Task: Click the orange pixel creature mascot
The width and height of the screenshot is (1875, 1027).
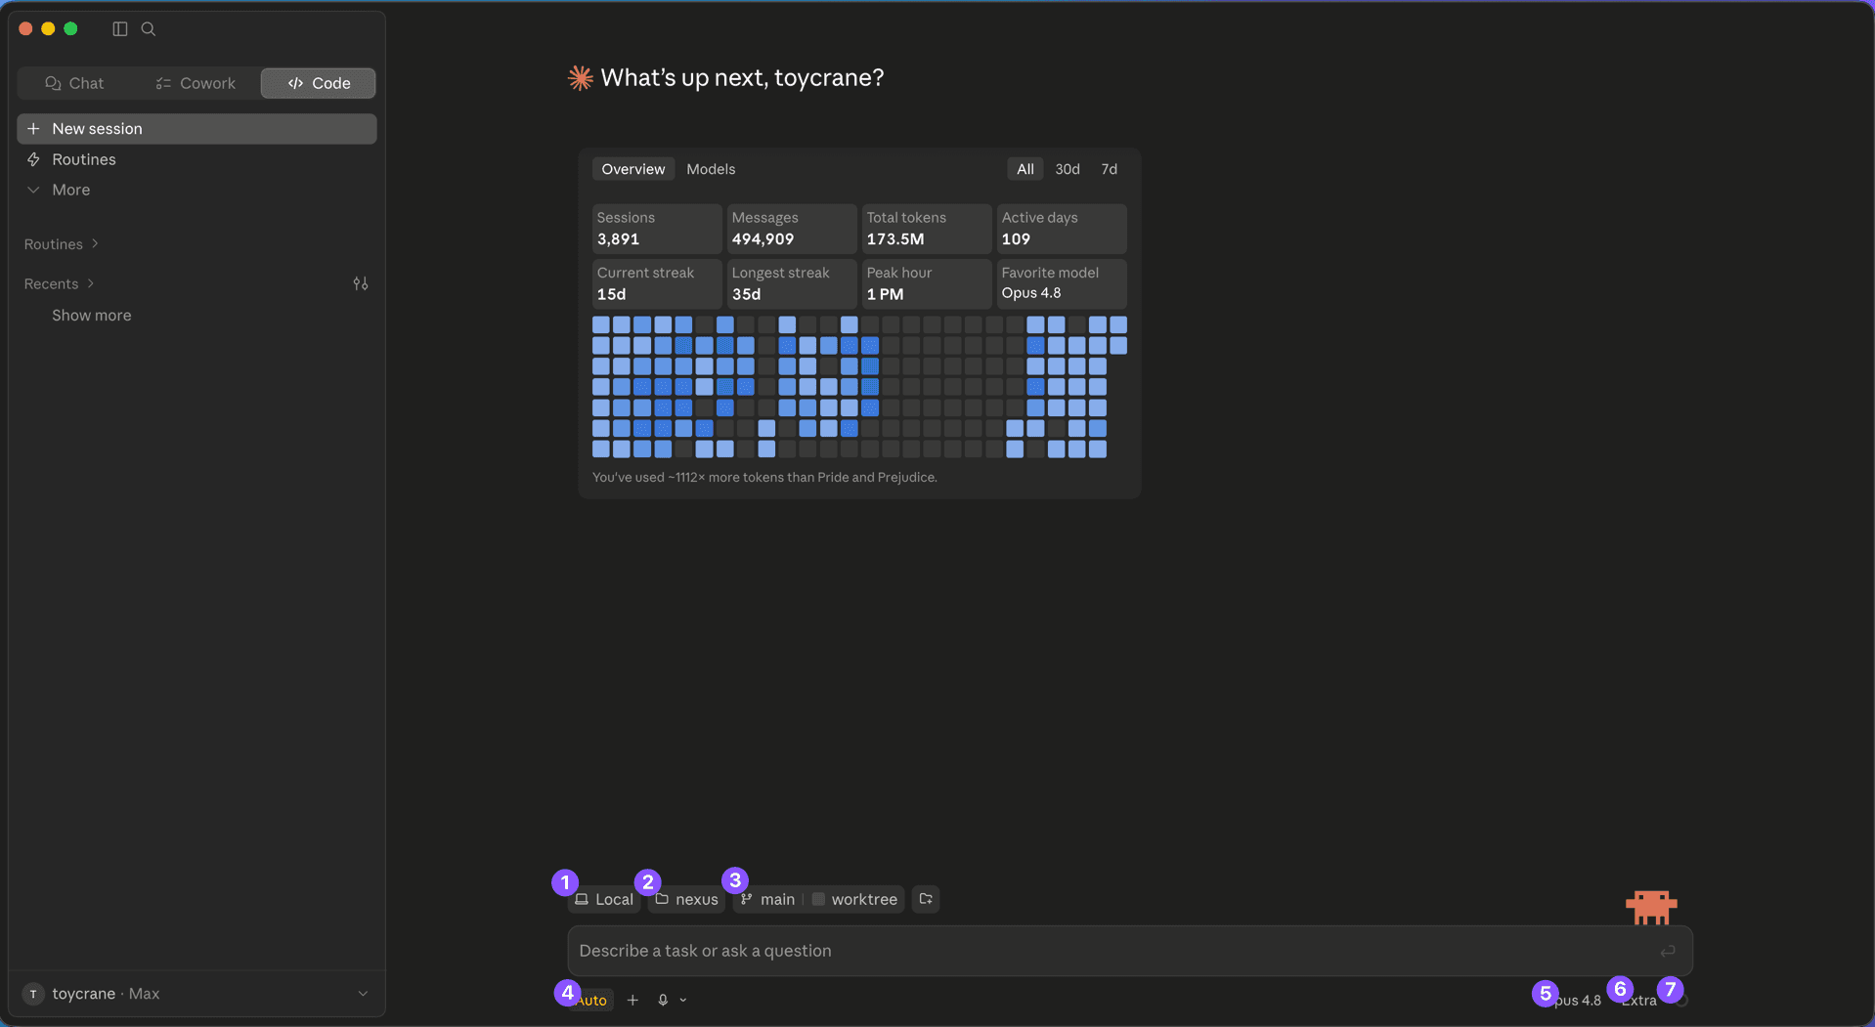Action: (x=1651, y=907)
